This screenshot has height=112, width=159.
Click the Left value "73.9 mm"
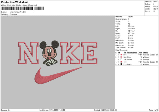(131, 26)
